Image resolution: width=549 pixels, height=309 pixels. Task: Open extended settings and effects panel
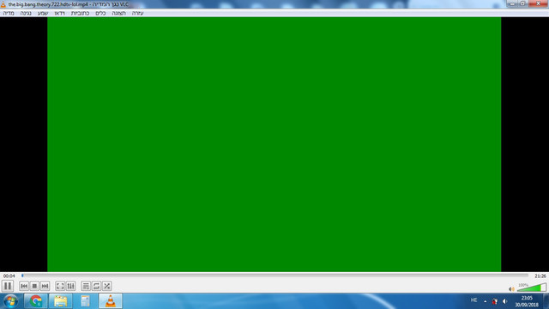(x=70, y=286)
